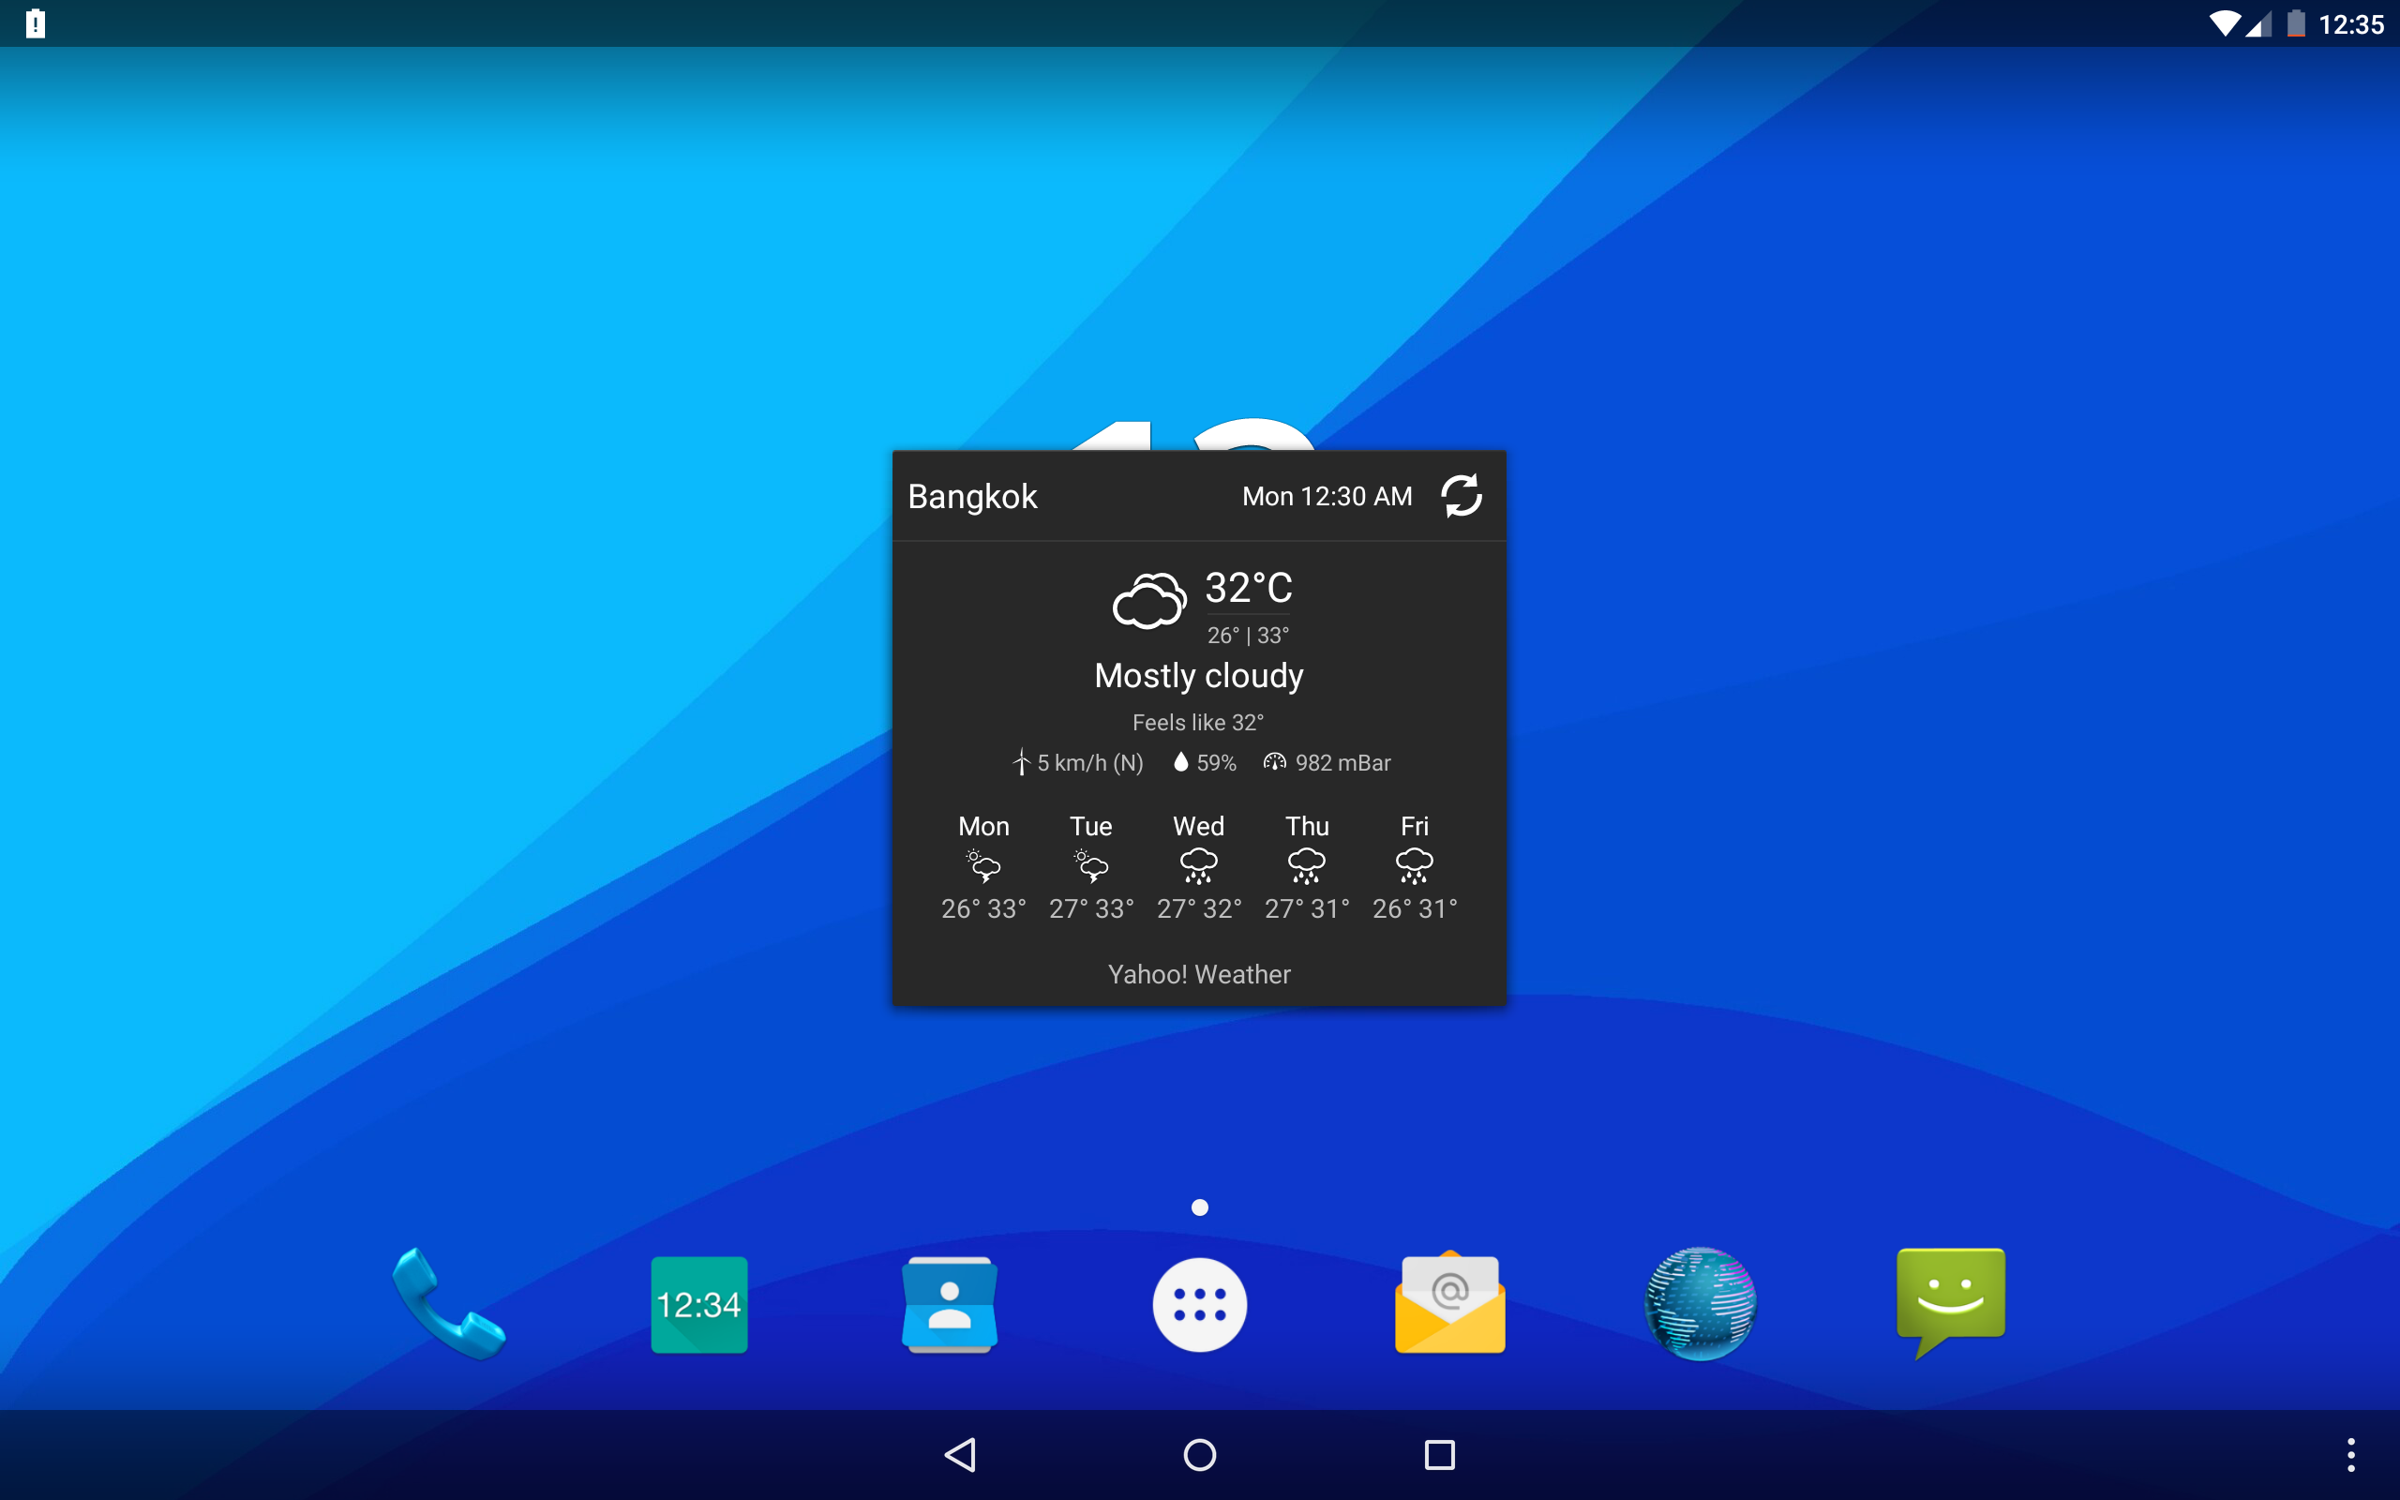Open the app drawer button
This screenshot has height=1500, width=2400.
coord(1199,1303)
